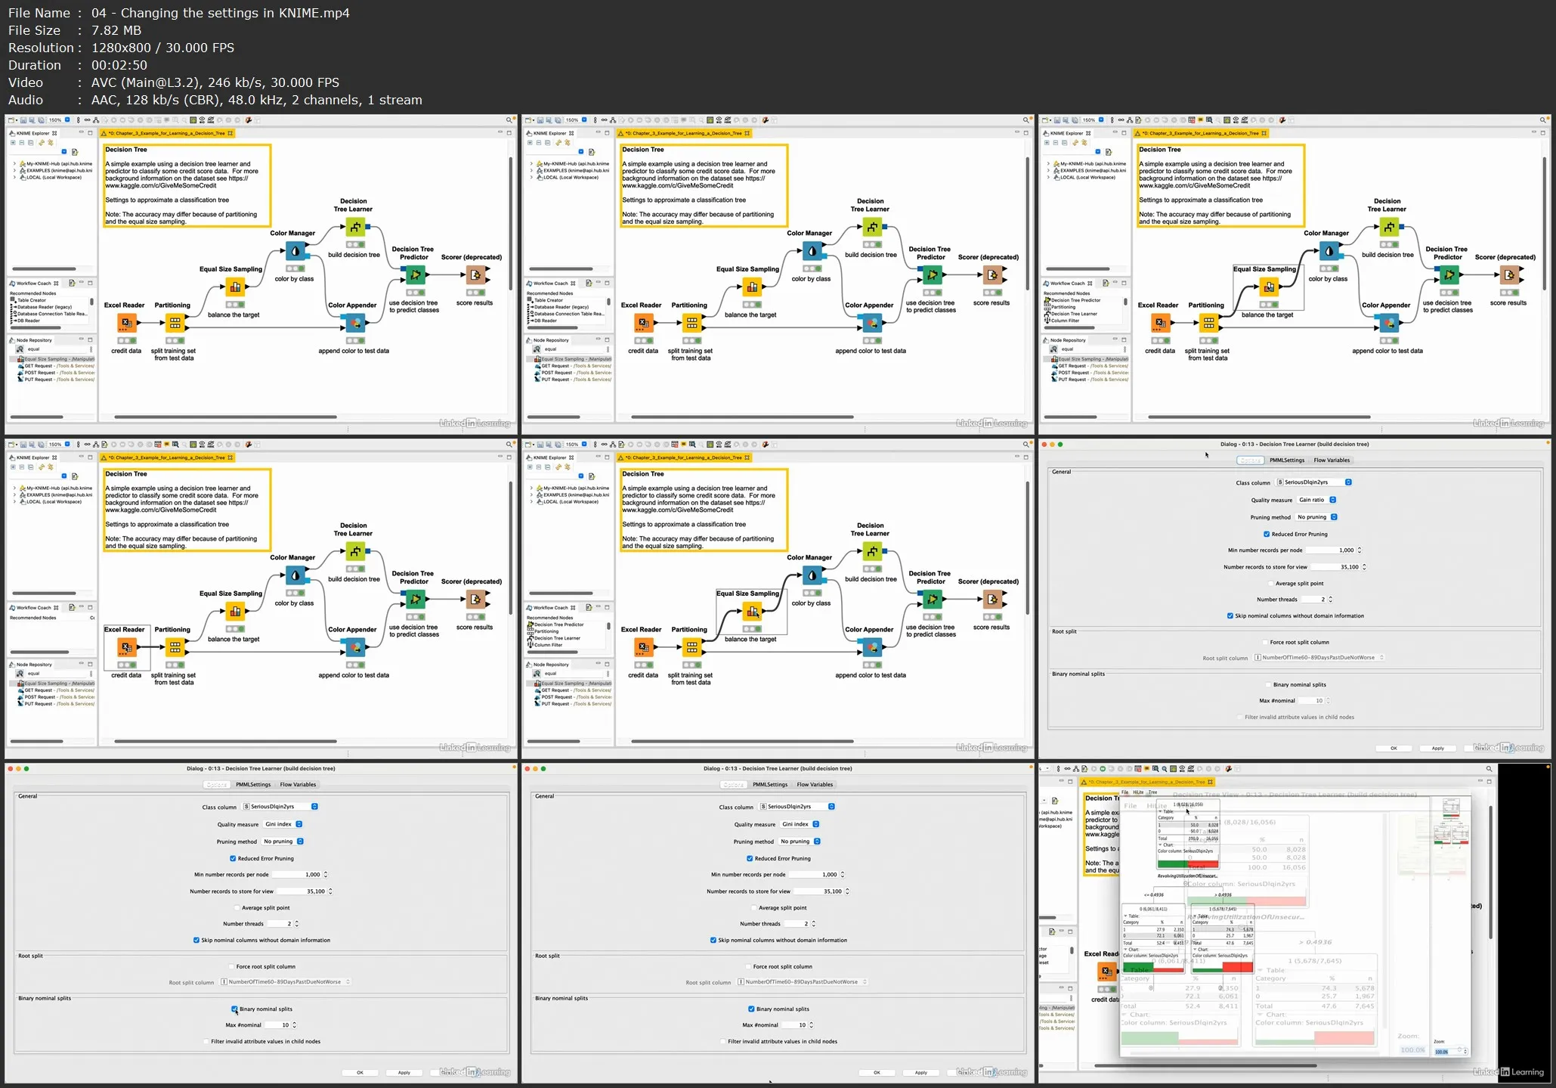
Task: Open Class column dropdown in Gain ratio dialog
Action: (x=1314, y=482)
